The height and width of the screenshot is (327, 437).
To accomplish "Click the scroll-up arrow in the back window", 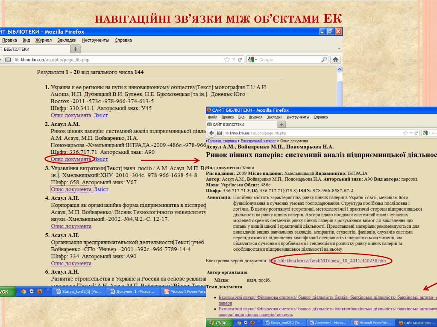I will (x=340, y=69).
